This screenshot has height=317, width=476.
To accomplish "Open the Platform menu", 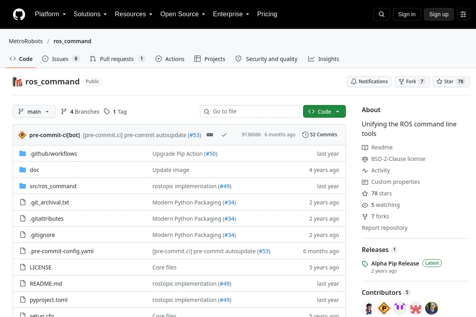I will pyautogui.click(x=50, y=14).
